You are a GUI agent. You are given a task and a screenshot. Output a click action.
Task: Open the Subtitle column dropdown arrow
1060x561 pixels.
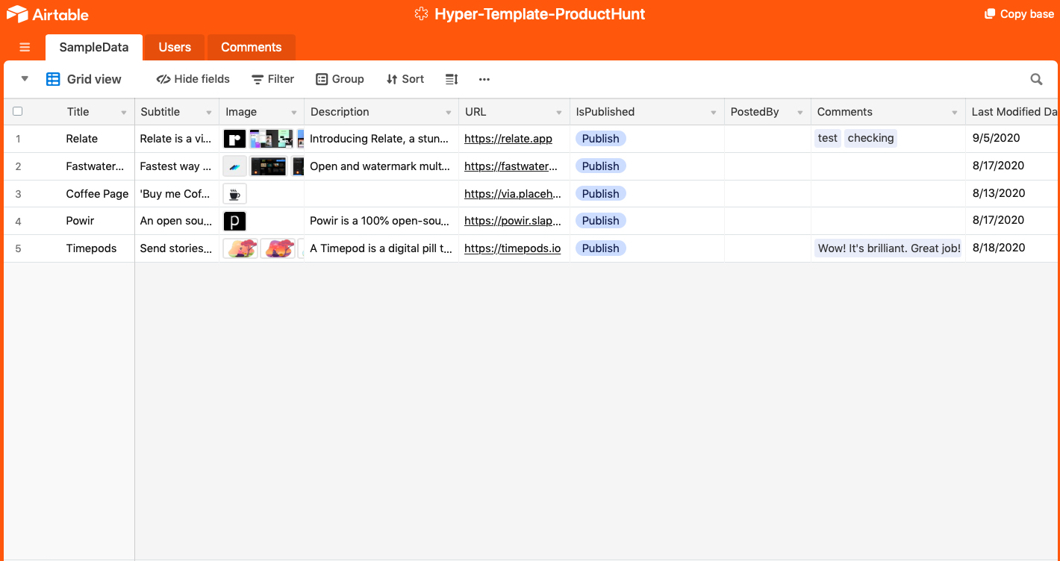tap(209, 113)
